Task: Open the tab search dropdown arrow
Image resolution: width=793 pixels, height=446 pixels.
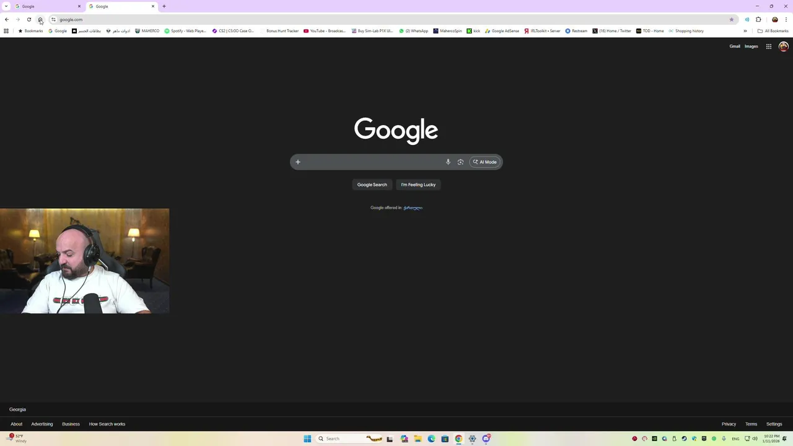Action: 7,6
